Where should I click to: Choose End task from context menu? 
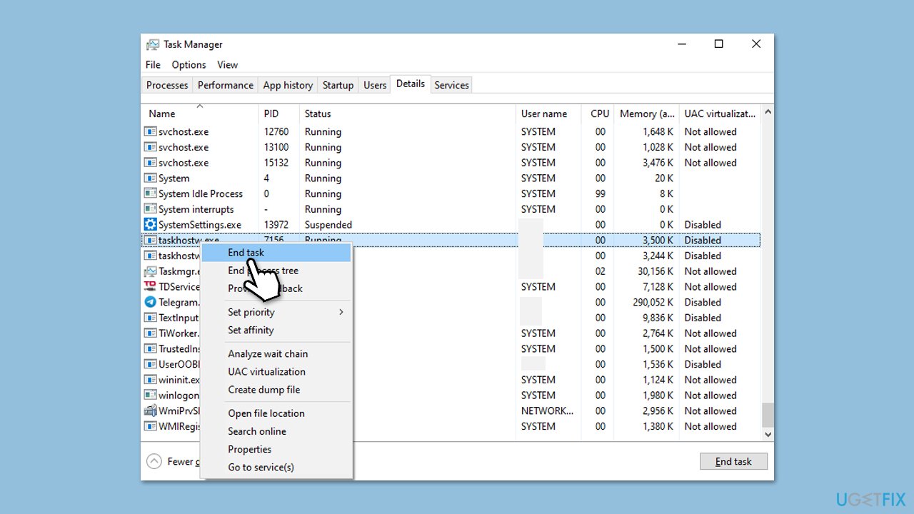coord(246,253)
